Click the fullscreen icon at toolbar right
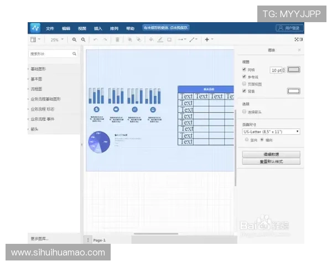 click(x=299, y=40)
